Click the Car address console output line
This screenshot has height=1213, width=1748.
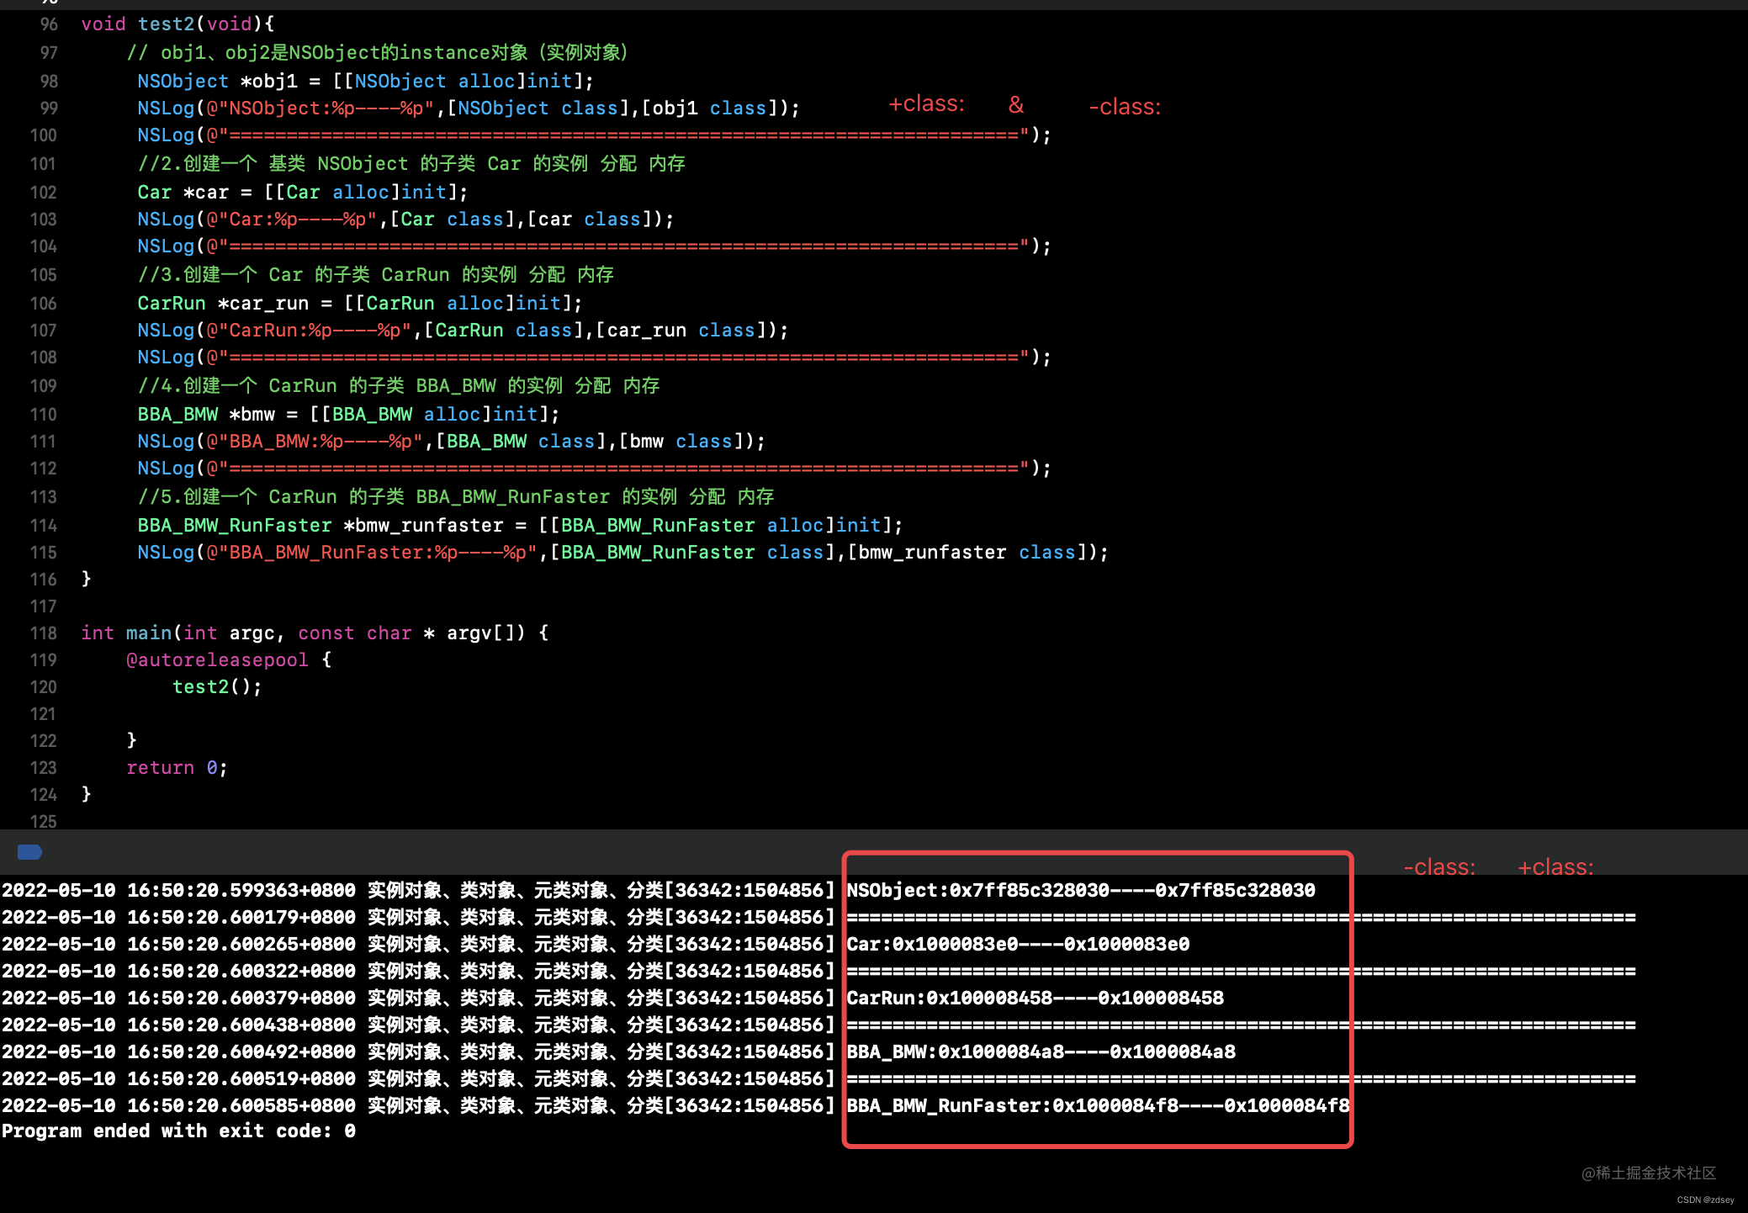tap(1017, 945)
